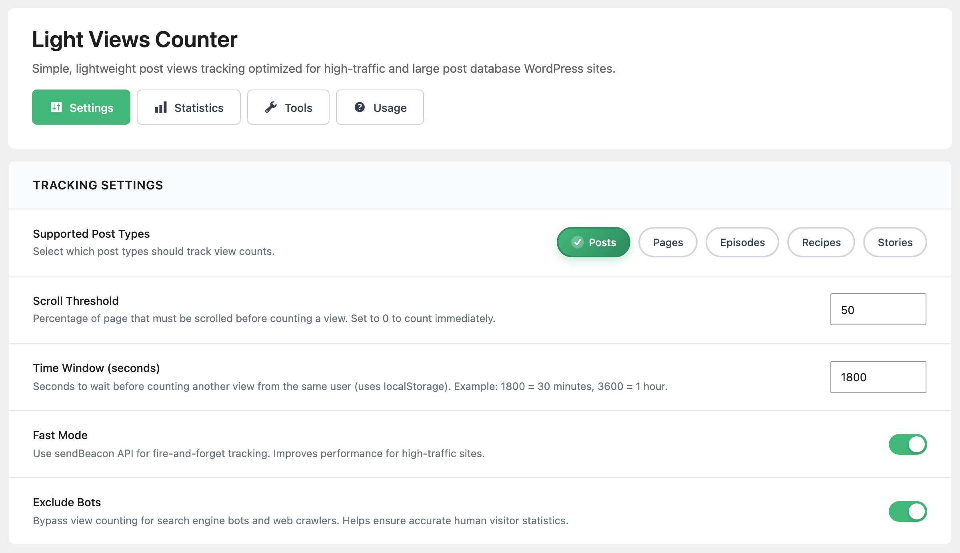The width and height of the screenshot is (960, 553).
Task: Click the Exclude Bots label
Action: coord(67,502)
